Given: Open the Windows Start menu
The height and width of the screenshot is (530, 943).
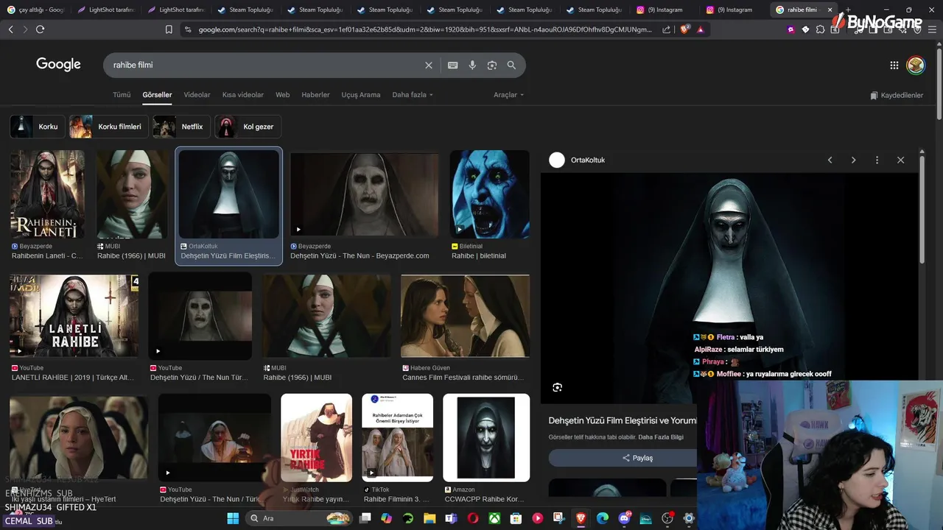Looking at the screenshot, I should [233, 518].
